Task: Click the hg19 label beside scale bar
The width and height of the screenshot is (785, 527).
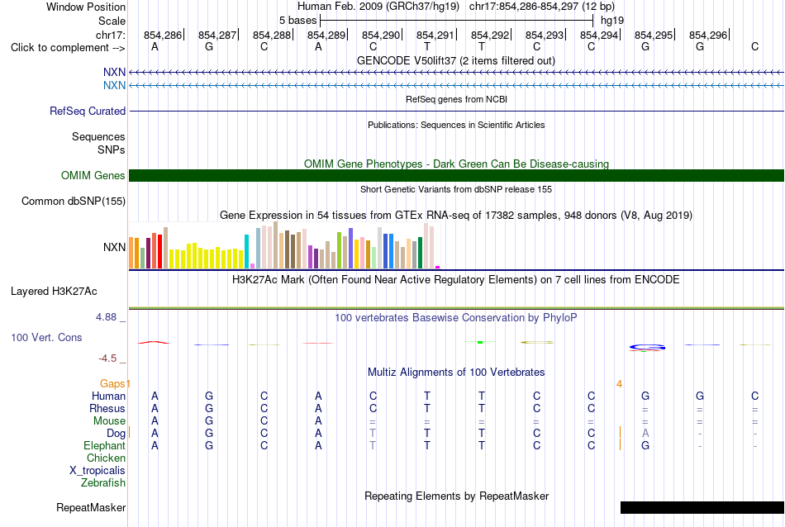Action: [612, 21]
